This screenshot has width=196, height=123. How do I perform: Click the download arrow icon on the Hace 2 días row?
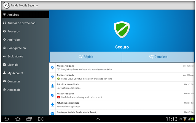(x=52, y=86)
